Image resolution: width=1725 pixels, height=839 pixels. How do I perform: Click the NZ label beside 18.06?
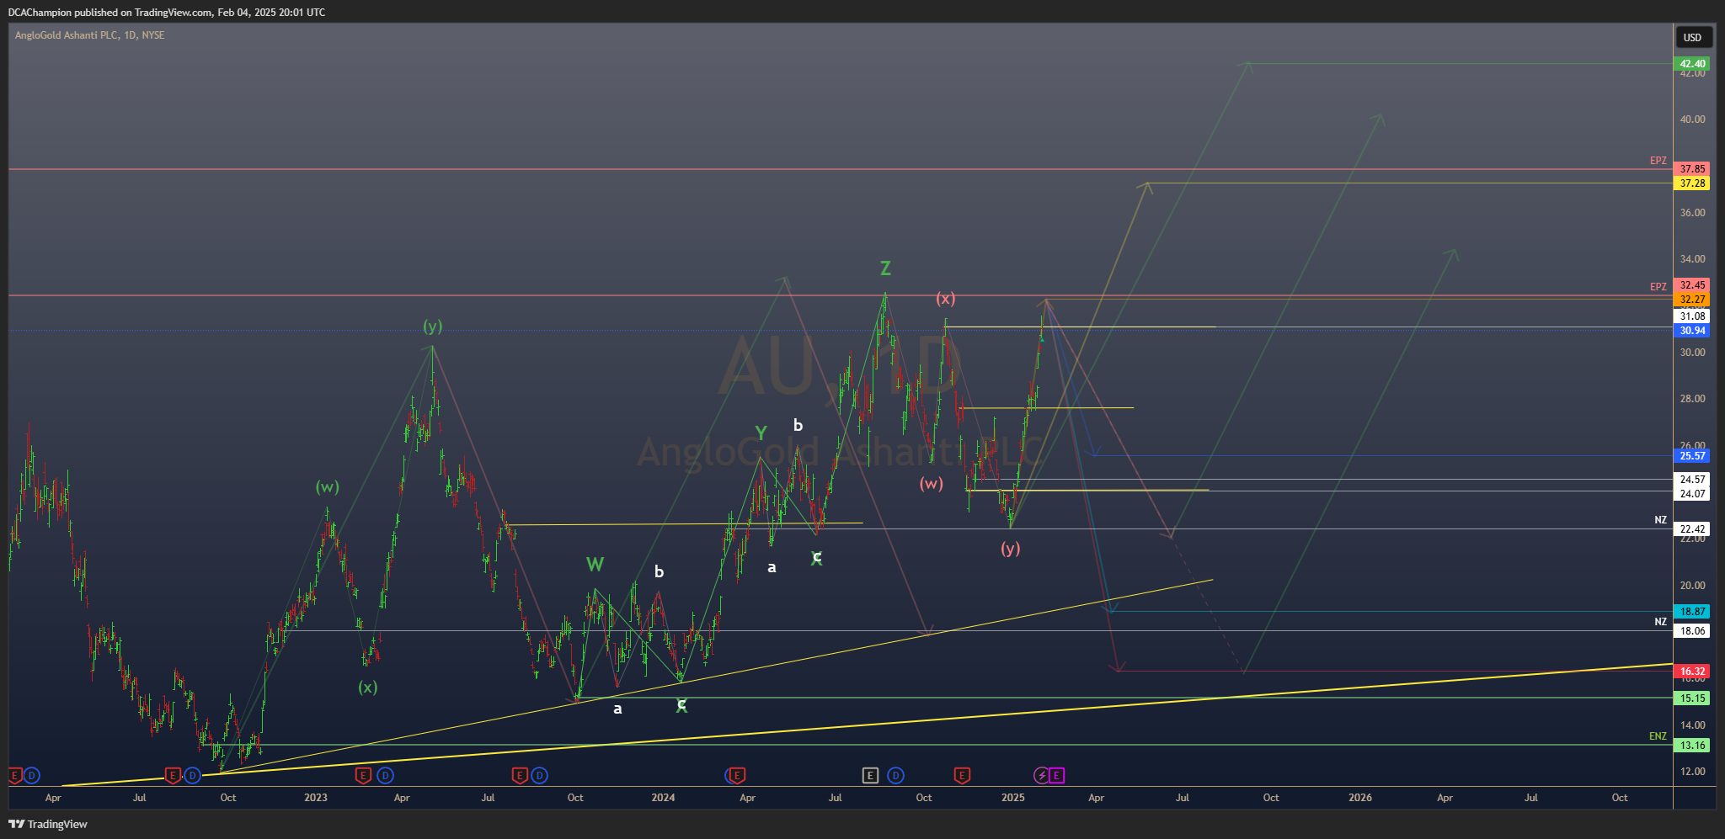point(1660,622)
